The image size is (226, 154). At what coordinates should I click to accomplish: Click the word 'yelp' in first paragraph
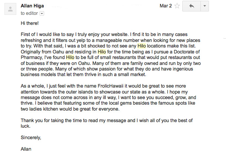click(81, 40)
